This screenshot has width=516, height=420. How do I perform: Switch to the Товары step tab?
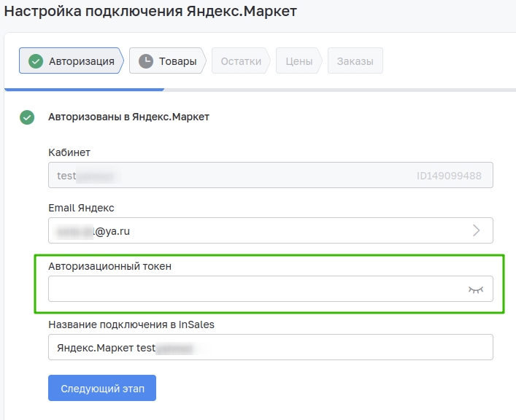(168, 61)
